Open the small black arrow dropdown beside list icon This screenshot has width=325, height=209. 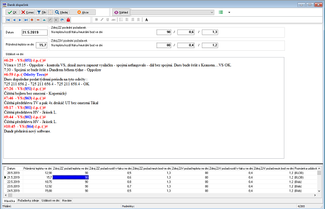(229, 12)
